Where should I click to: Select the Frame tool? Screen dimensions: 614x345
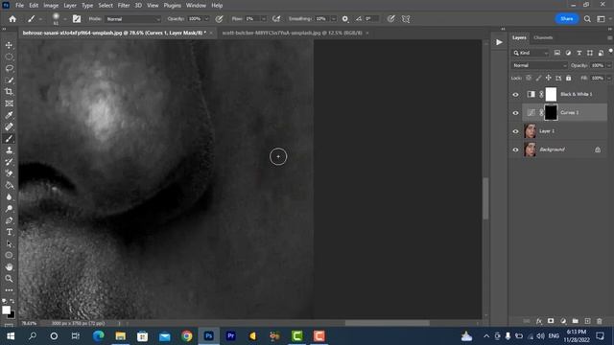click(9, 103)
